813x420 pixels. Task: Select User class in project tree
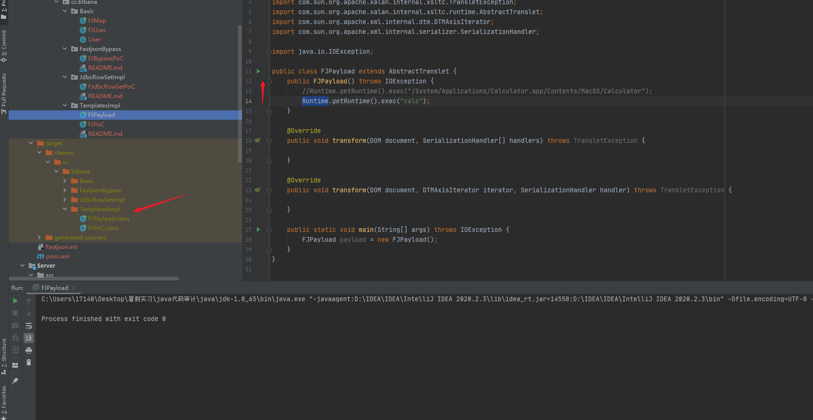pyautogui.click(x=94, y=40)
